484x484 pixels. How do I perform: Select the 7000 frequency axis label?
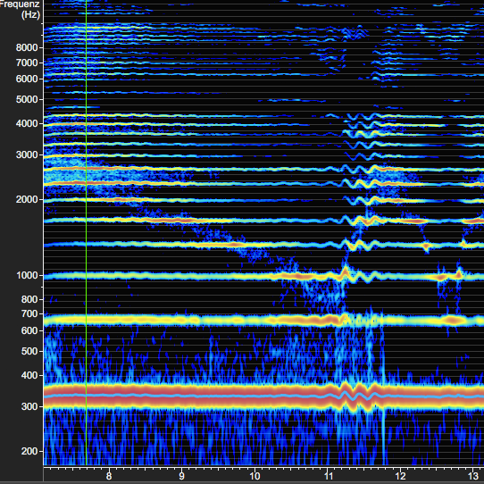tap(27, 63)
